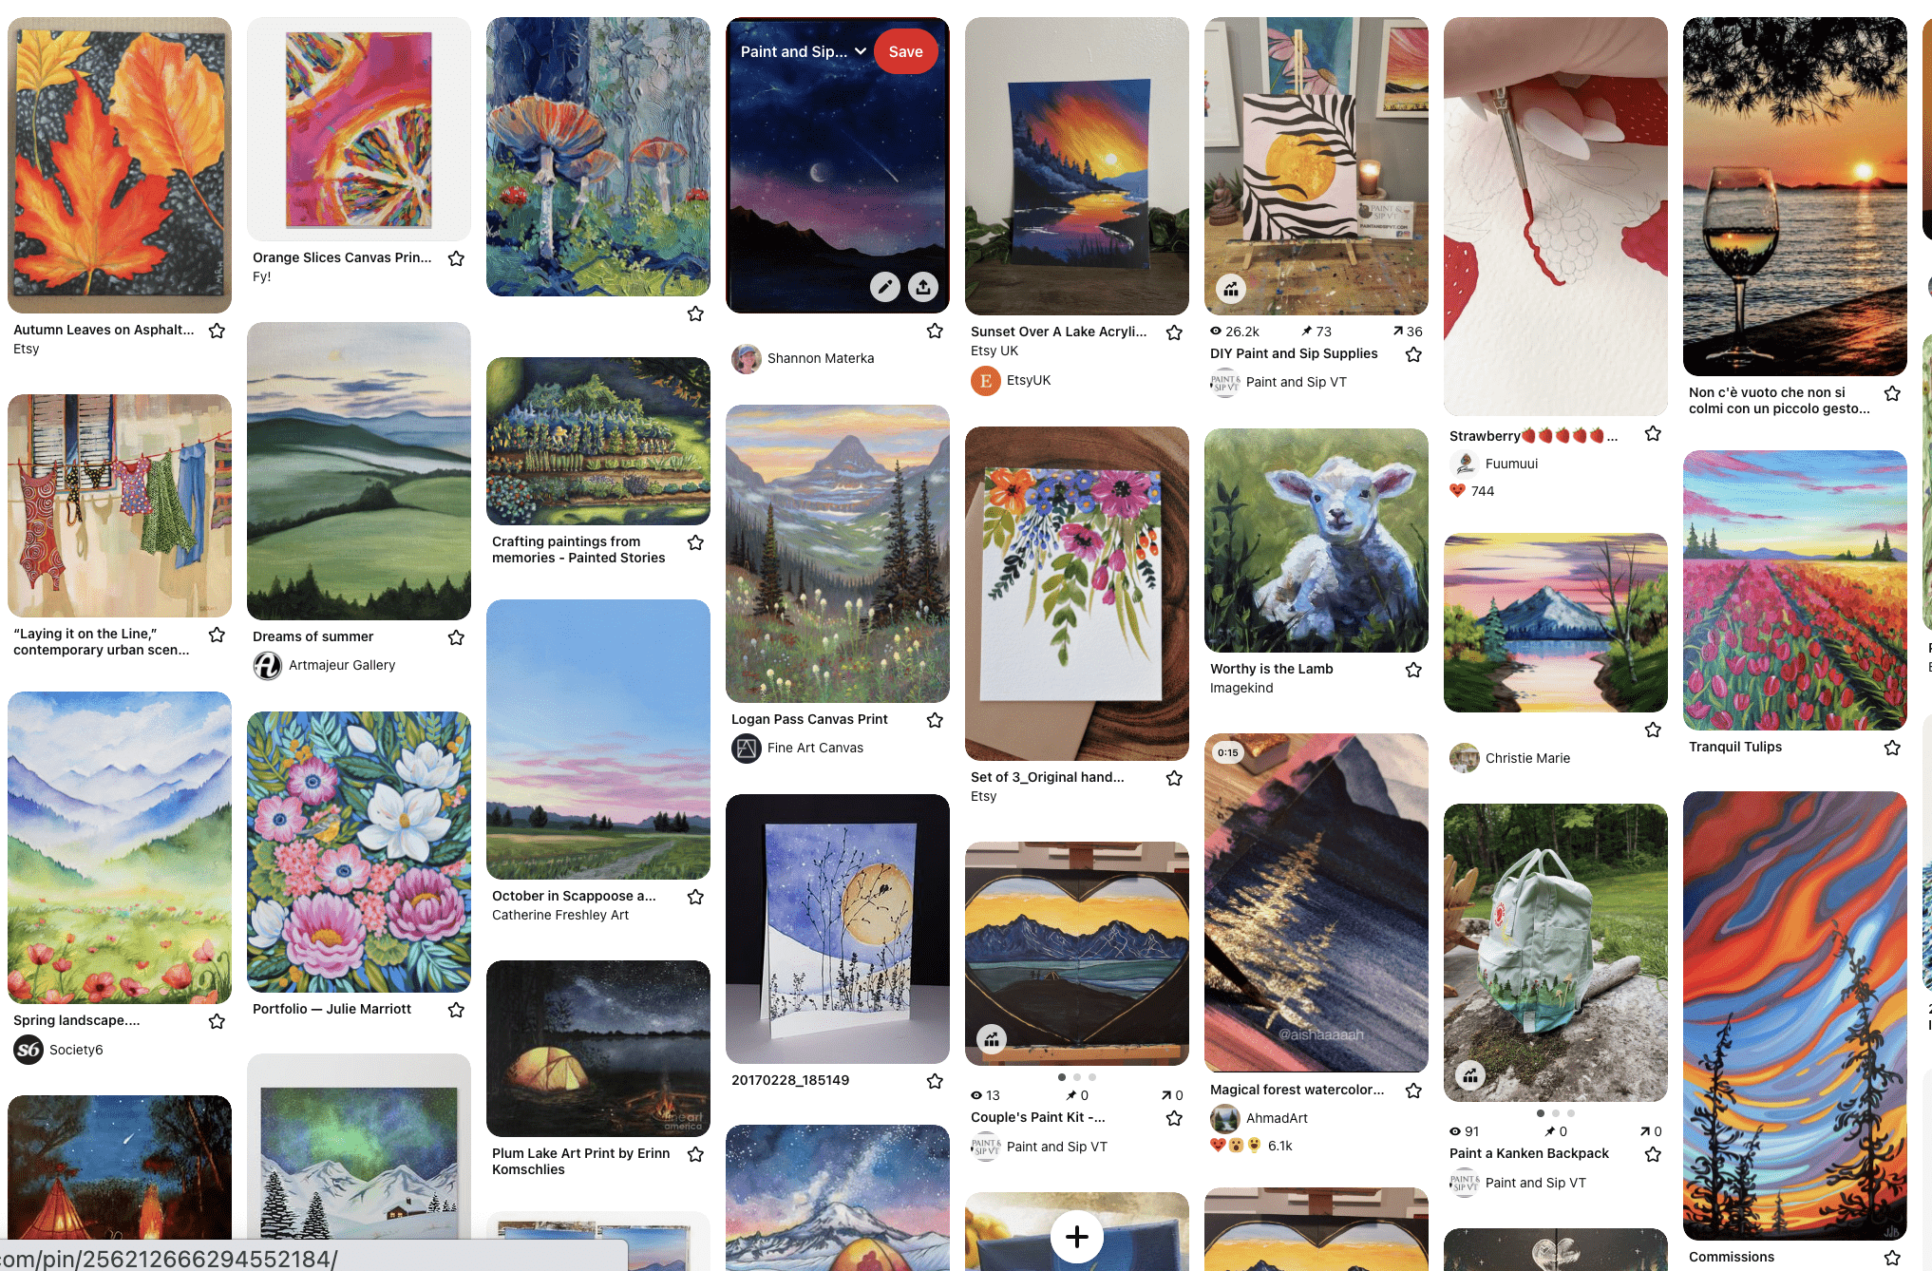Click the analytics icon on Kanken Backpack image
1932x1271 pixels.
(x=1470, y=1075)
